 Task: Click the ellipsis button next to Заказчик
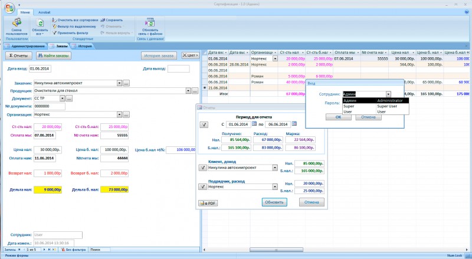(x=126, y=83)
